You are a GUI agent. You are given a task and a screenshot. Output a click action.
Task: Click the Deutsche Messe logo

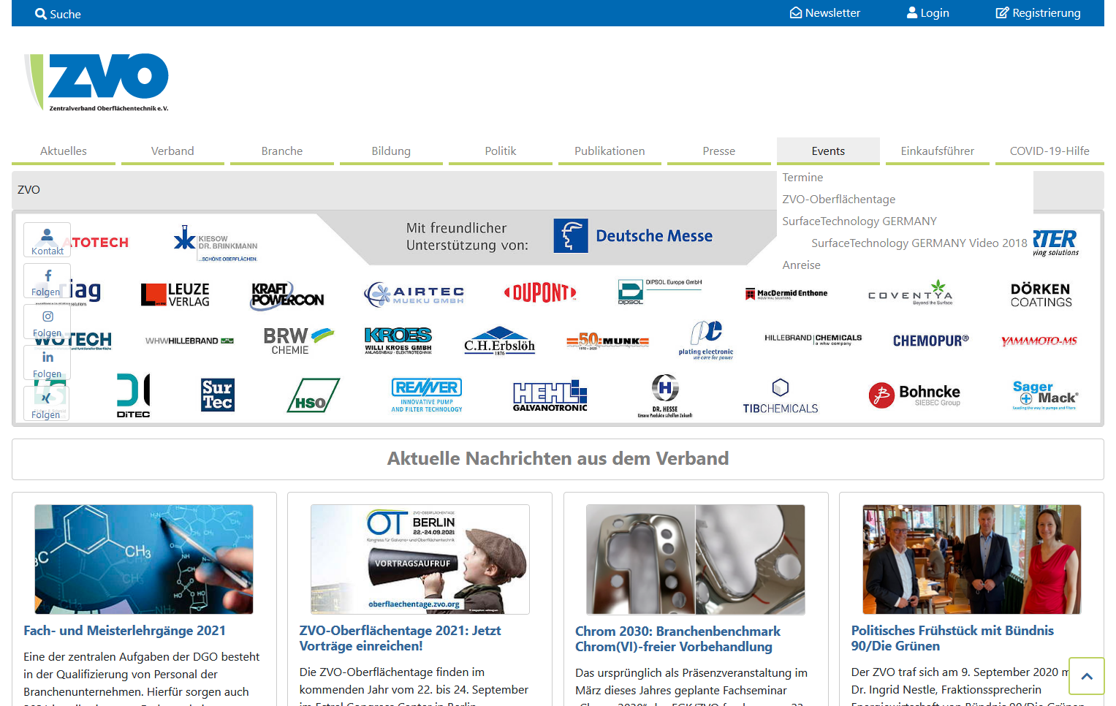(x=633, y=235)
